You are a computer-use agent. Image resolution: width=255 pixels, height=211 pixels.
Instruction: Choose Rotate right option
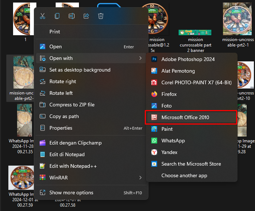pos(91,81)
